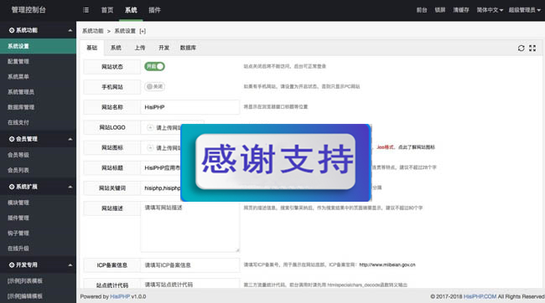Screen dimensions: 545x303
Task: Click the 管理控制台 title
Action: [29, 10]
